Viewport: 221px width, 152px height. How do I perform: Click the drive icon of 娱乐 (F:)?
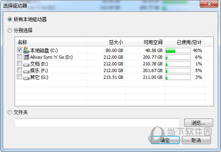[x=27, y=71]
